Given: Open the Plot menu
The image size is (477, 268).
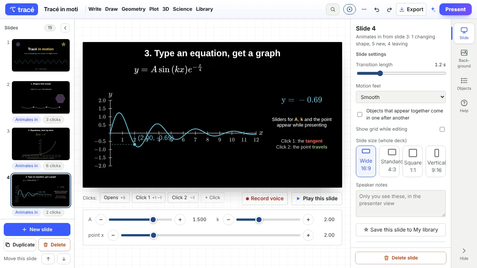Looking at the screenshot, I should click(154, 9).
